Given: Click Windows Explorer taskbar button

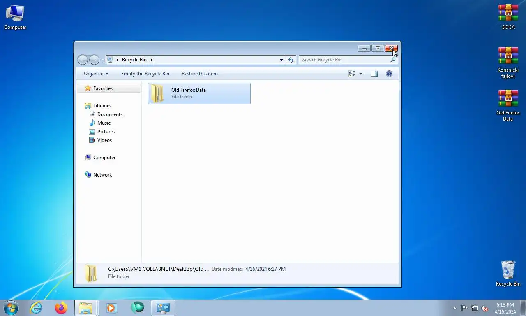Looking at the screenshot, I should (x=86, y=308).
